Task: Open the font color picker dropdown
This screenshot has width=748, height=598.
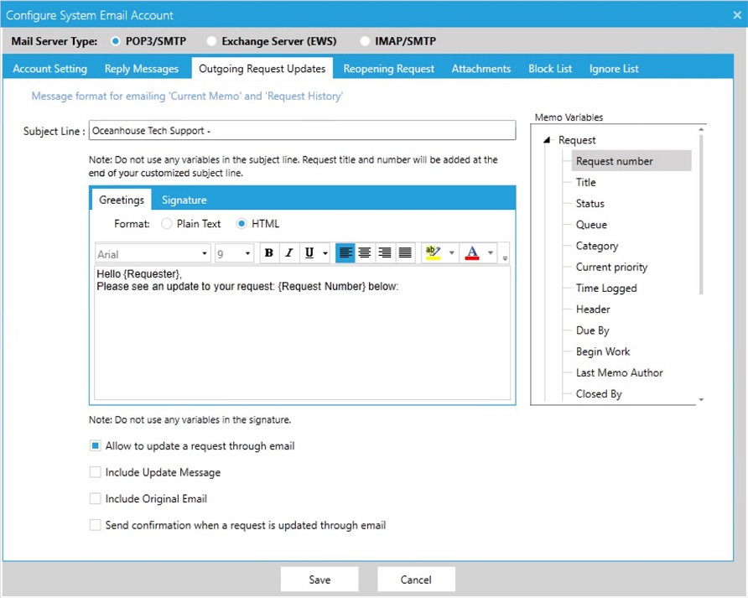Action: (491, 252)
